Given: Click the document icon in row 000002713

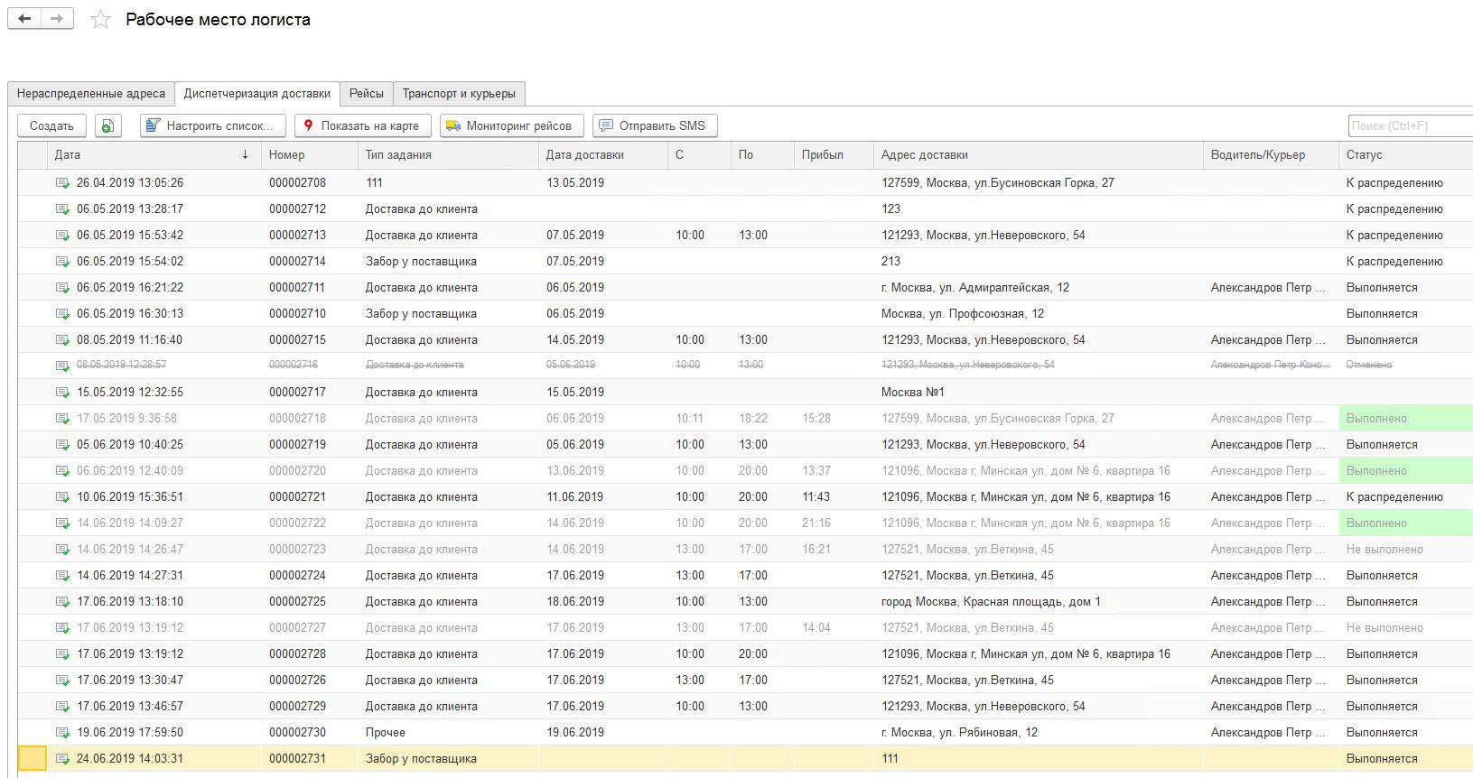Looking at the screenshot, I should [x=62, y=235].
